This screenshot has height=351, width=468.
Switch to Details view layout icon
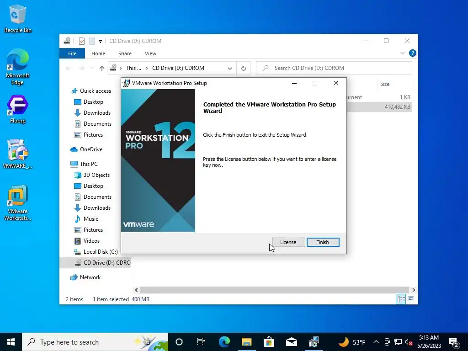[x=401, y=299]
